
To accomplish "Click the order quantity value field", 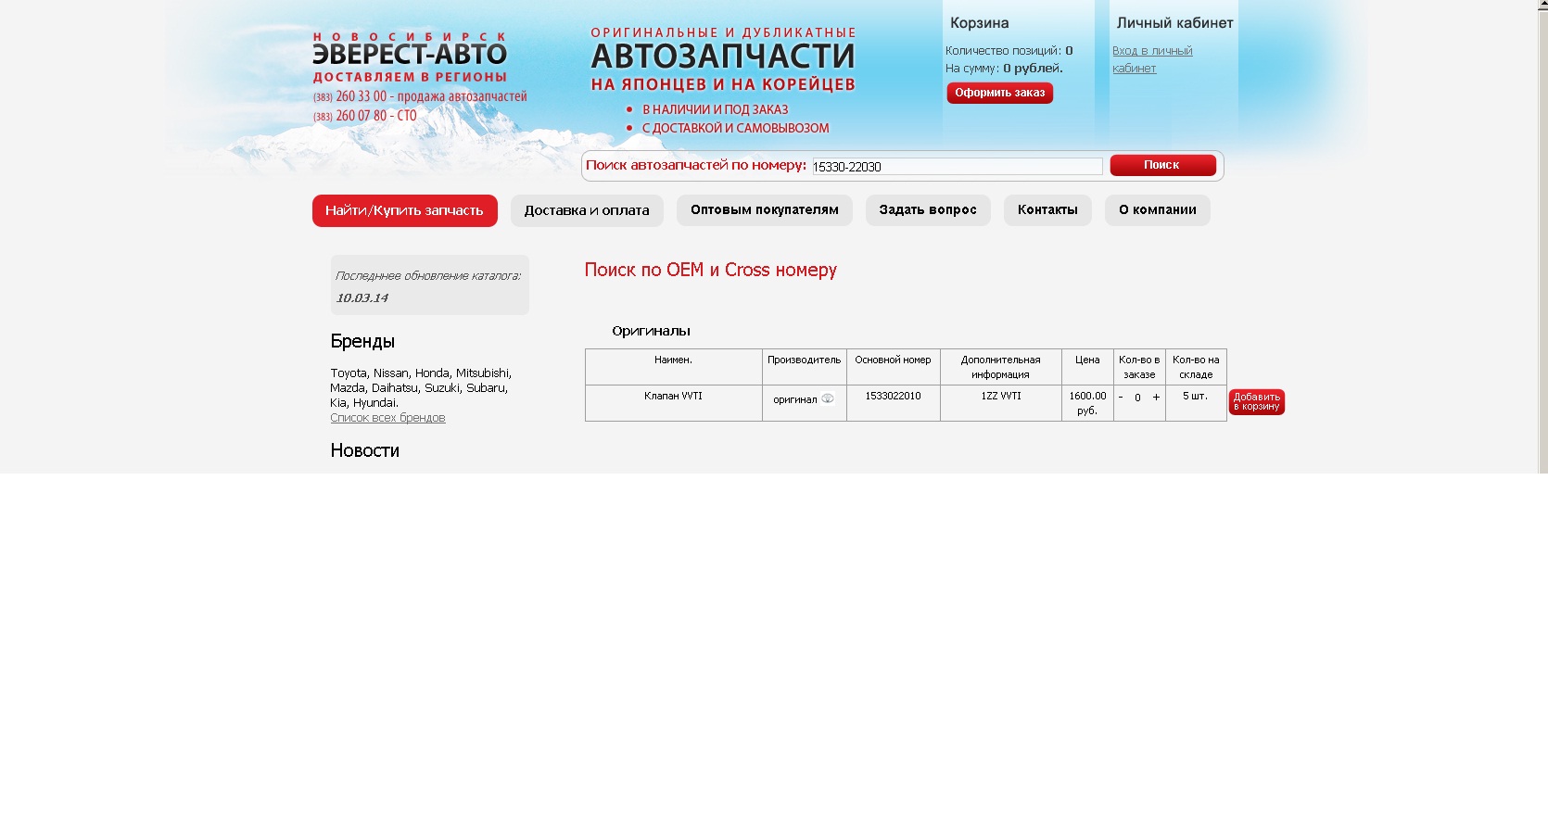I will (x=1138, y=398).
